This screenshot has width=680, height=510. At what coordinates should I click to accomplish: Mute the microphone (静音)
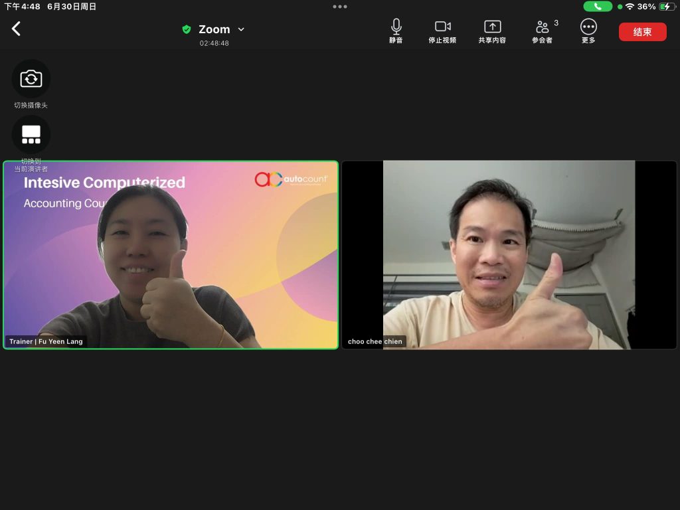pyautogui.click(x=396, y=31)
